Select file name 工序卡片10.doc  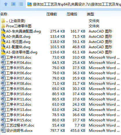[x=19, y=94]
